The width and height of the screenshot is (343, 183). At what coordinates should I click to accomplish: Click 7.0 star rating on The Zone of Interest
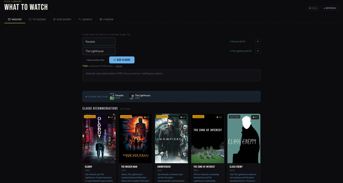(219, 117)
